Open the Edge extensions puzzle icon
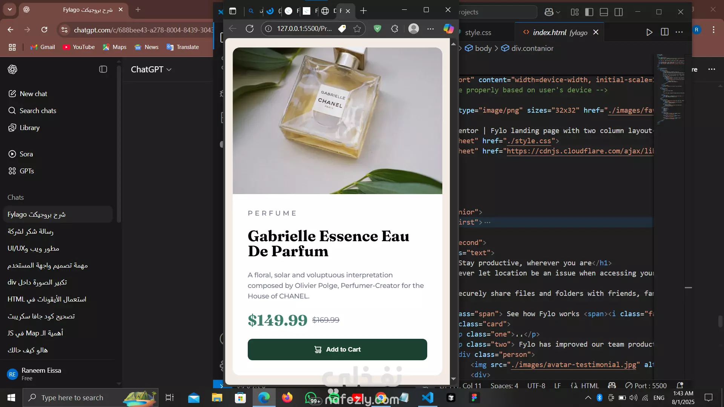This screenshot has height=407, width=724. pyautogui.click(x=394, y=29)
